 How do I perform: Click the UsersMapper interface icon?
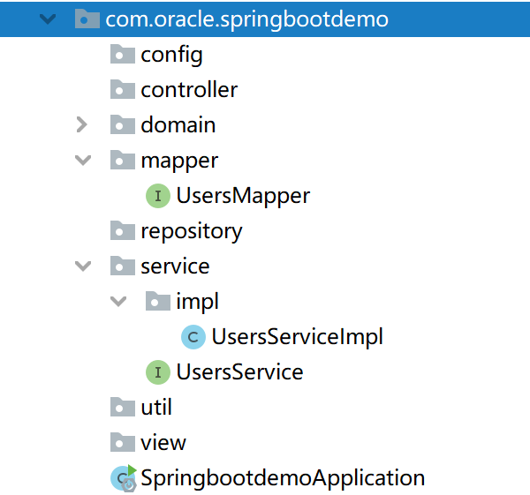[157, 196]
